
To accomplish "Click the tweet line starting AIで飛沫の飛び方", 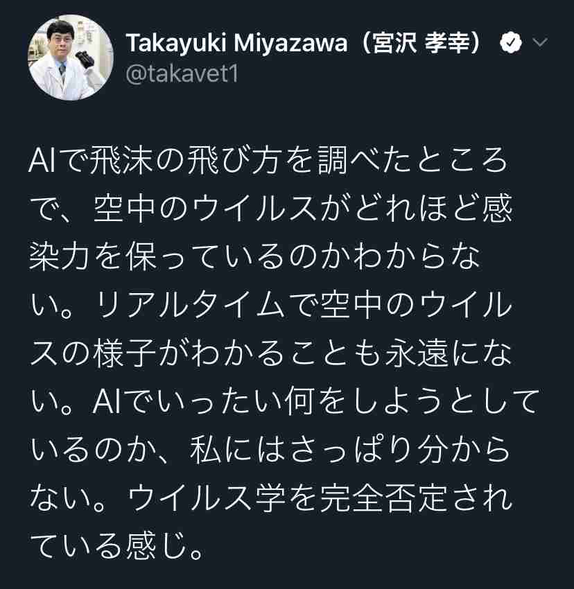I will pyautogui.click(x=268, y=161).
